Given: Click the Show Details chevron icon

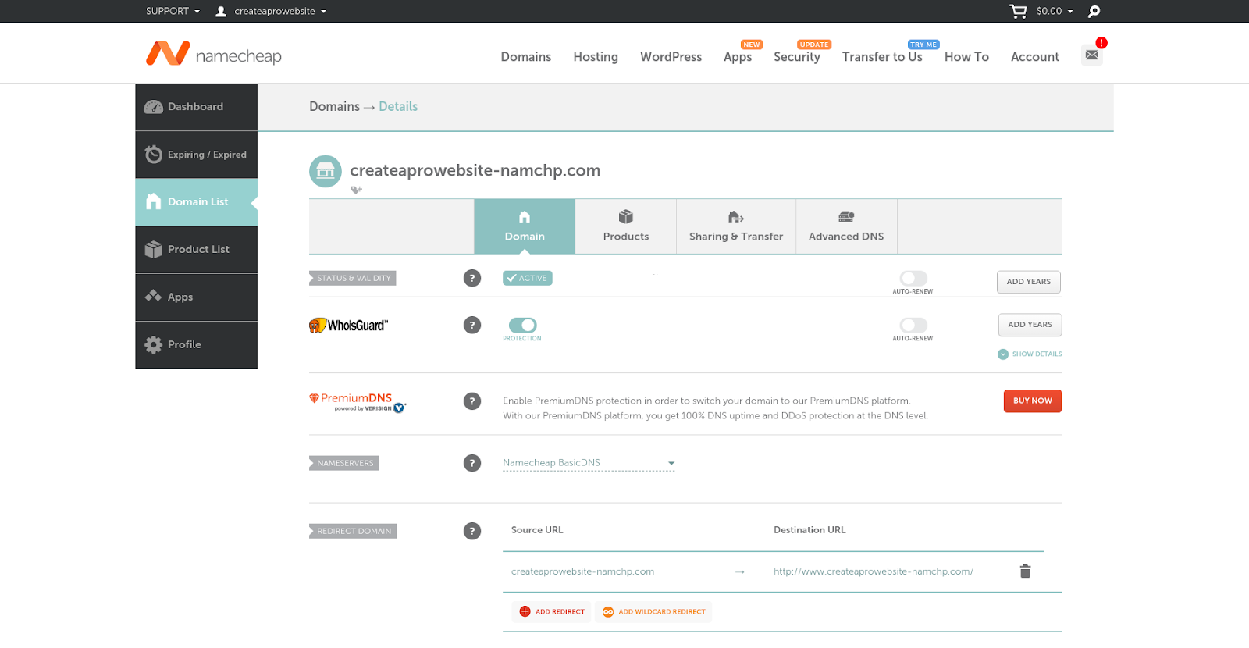Looking at the screenshot, I should pyautogui.click(x=1003, y=354).
